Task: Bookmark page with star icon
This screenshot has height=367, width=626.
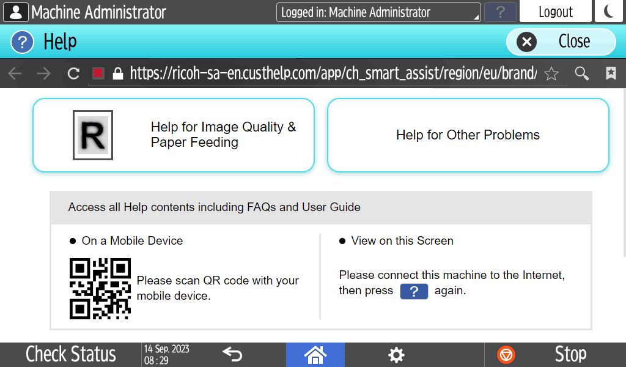Action: click(551, 74)
